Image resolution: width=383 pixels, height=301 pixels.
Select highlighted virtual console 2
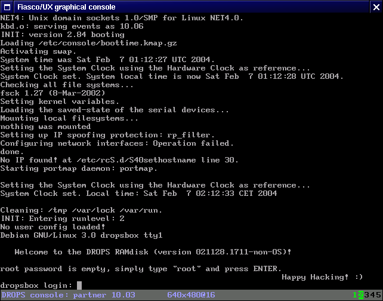[x=360, y=295]
